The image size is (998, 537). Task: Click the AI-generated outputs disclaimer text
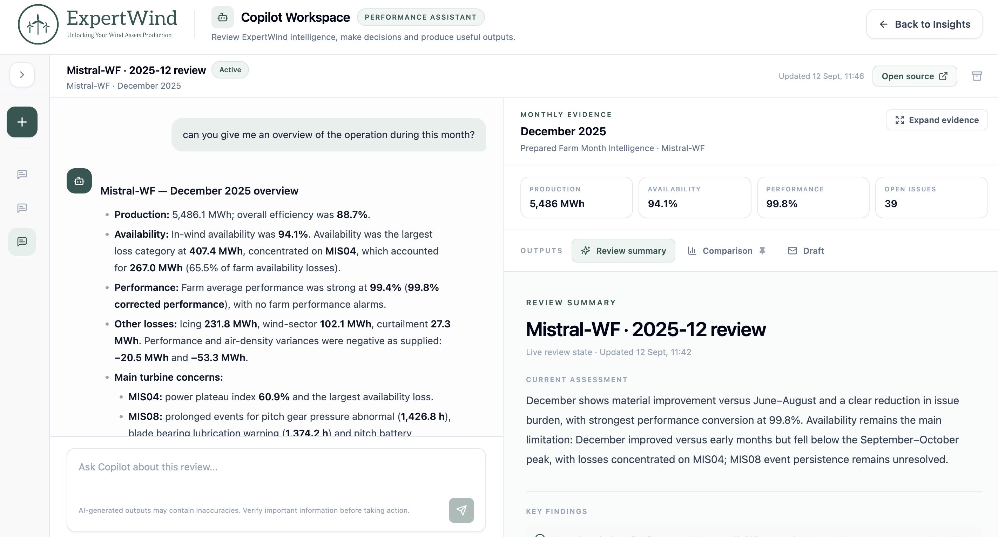(x=244, y=511)
